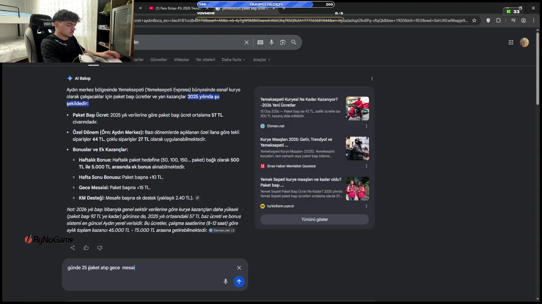Click the browser address bar URL

(301, 20)
